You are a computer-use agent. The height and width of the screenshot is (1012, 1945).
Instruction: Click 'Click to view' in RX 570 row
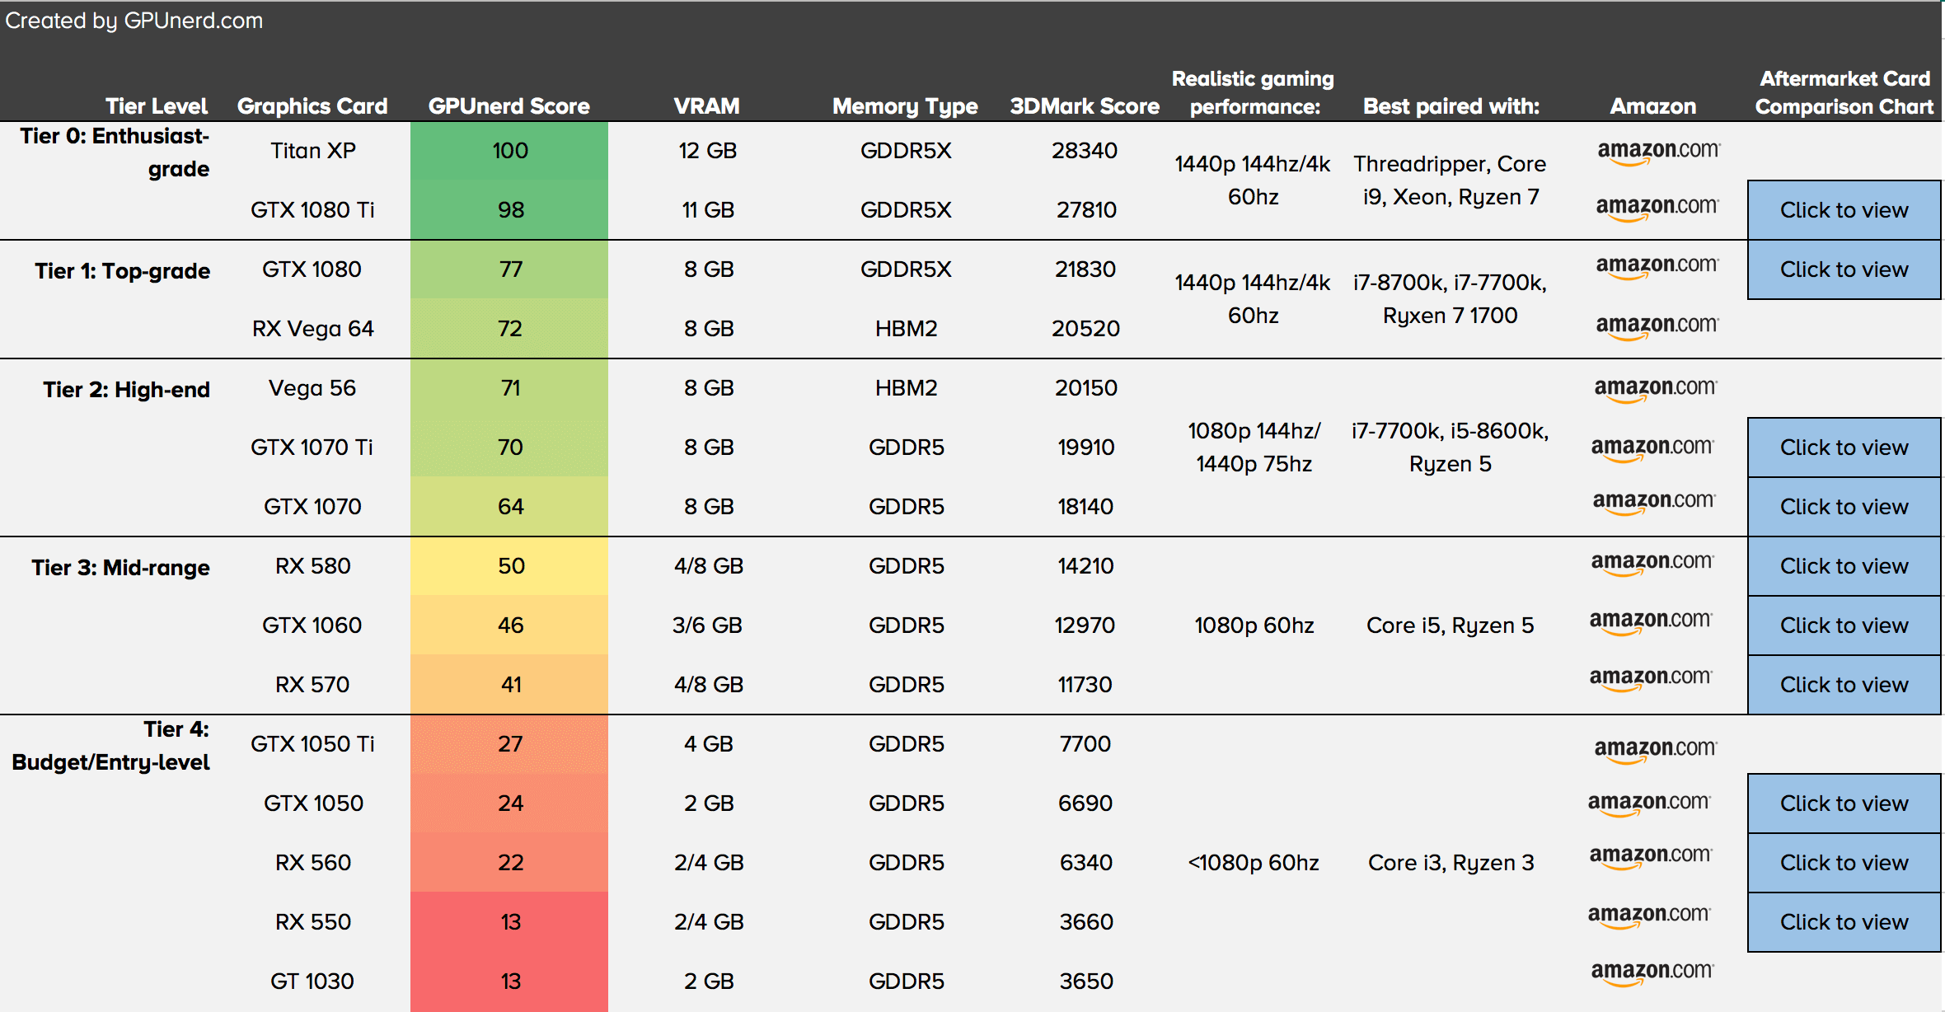(x=1844, y=685)
